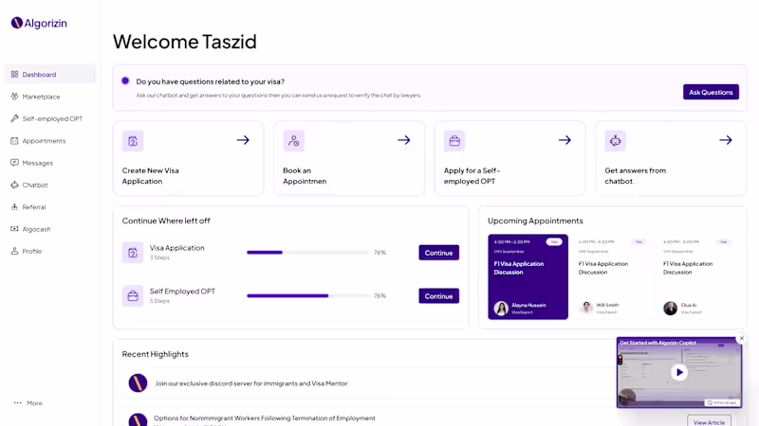
Task: Click arrow on Create New Visa Application
Action: click(243, 140)
